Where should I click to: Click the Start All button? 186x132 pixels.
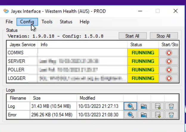pos(133,36)
